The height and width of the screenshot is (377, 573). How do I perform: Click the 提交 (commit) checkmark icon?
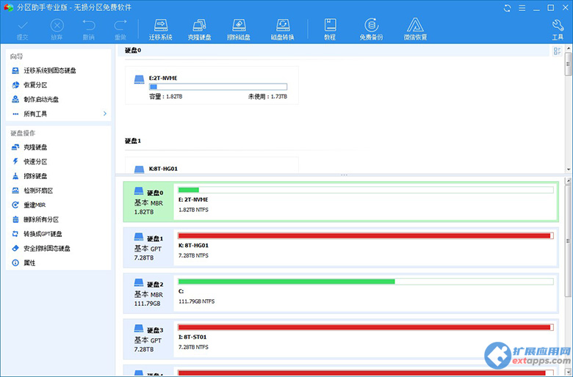(23, 26)
